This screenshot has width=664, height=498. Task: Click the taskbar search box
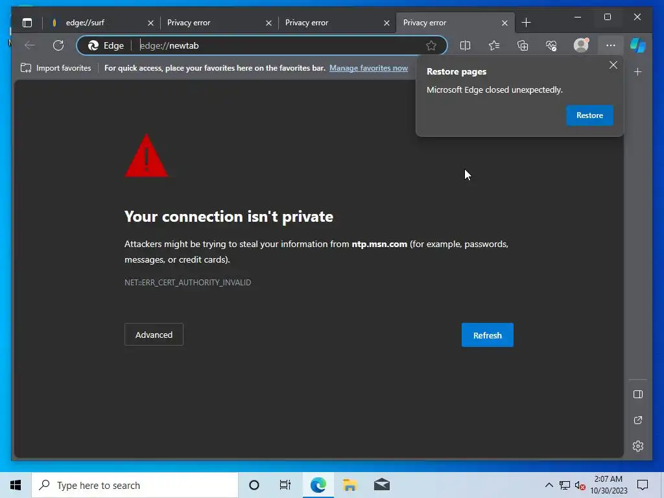pos(135,485)
